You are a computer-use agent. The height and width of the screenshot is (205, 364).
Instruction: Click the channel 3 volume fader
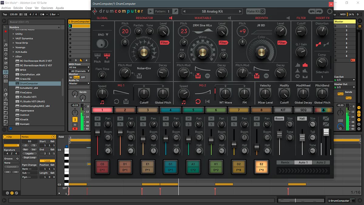[x=143, y=139]
